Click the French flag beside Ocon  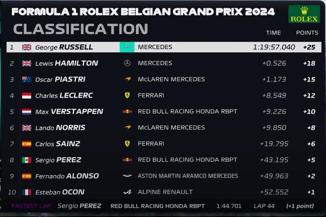[26, 192]
